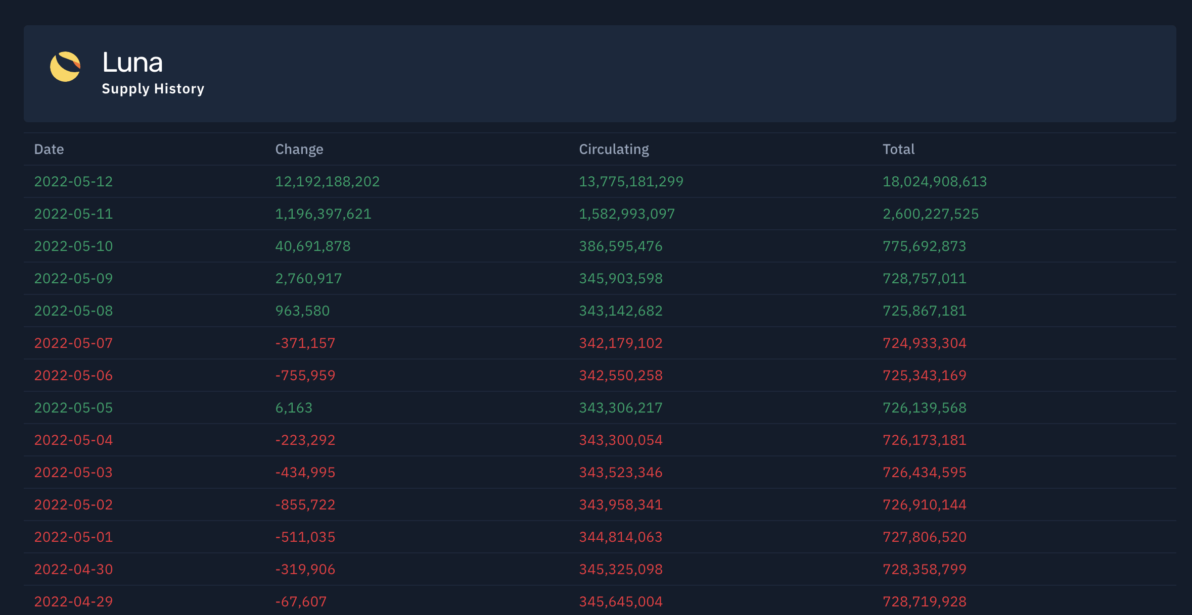This screenshot has height=615, width=1192.
Task: Click date 2022-05-09
Action: tap(73, 279)
